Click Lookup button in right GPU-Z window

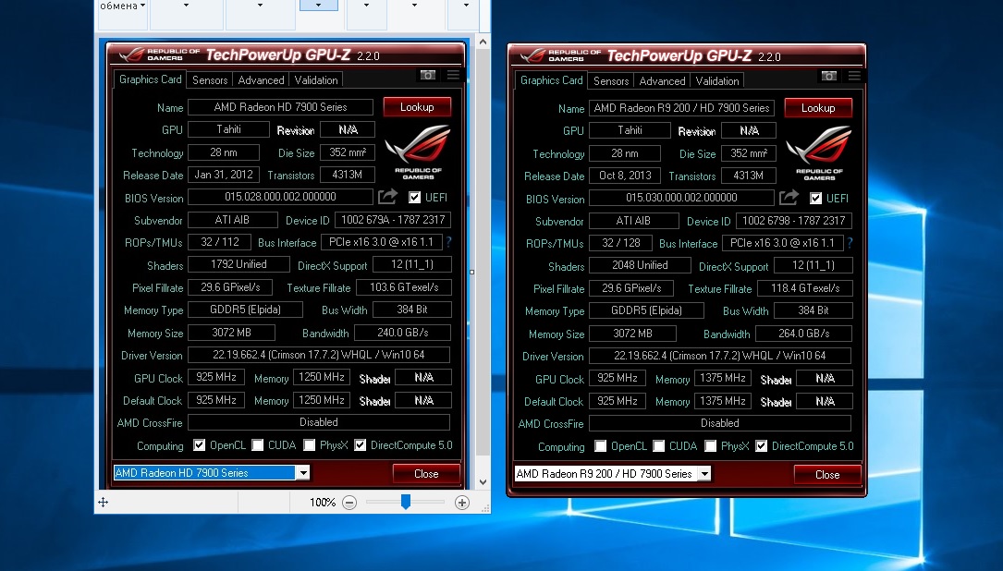pos(818,108)
